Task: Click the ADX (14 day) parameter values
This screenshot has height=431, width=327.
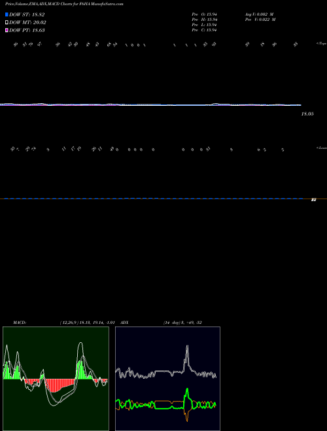Action: (x=182, y=323)
